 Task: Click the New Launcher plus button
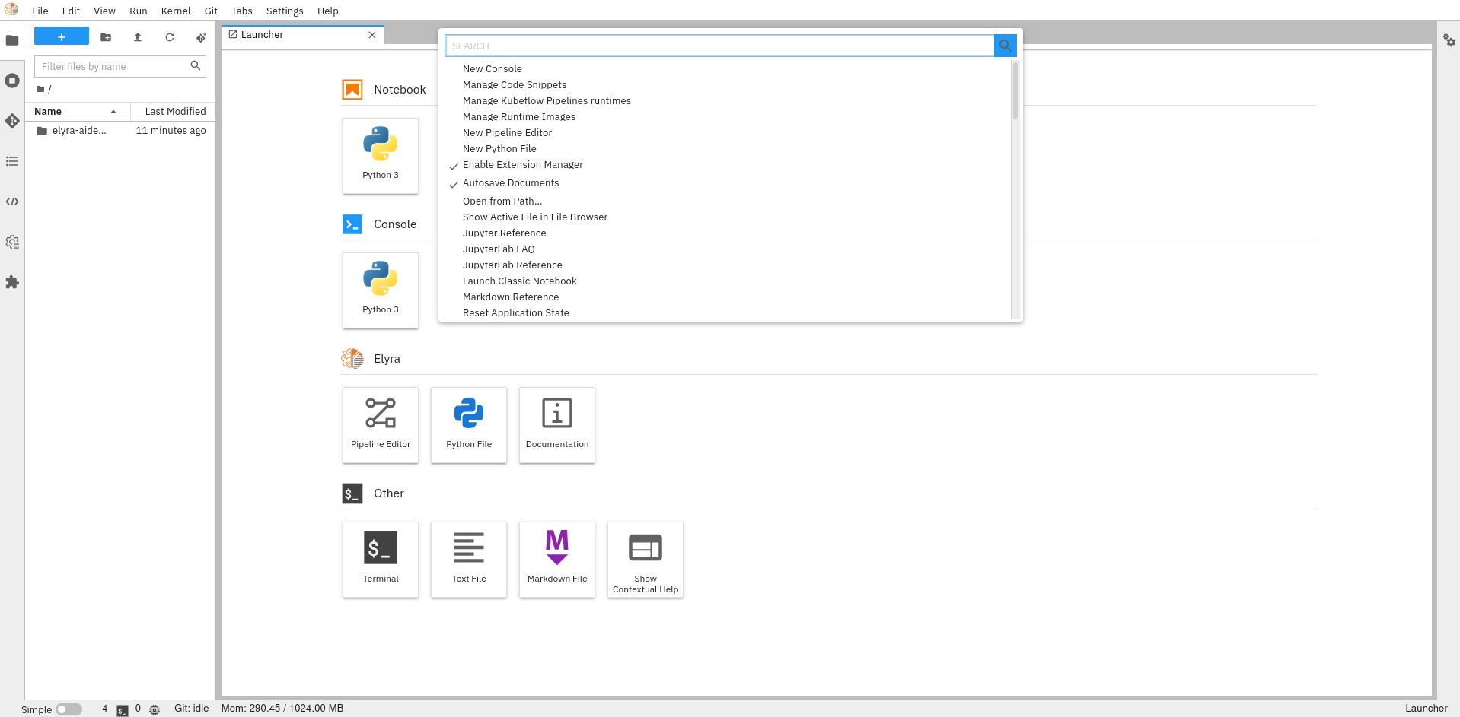[x=62, y=36]
